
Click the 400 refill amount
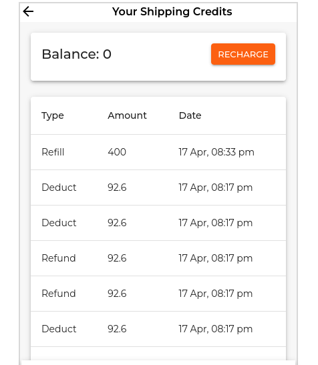pyautogui.click(x=117, y=152)
